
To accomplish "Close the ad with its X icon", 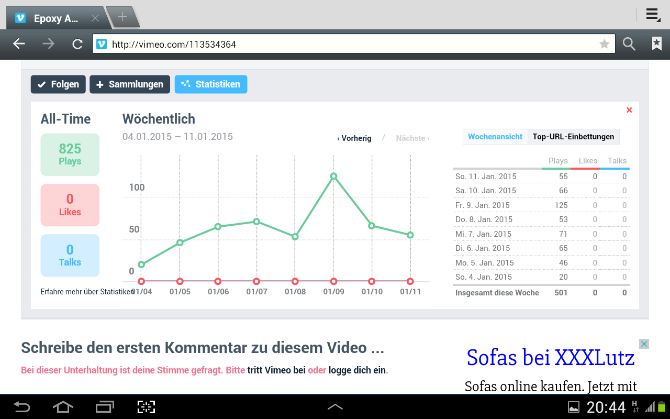I will (644, 344).
